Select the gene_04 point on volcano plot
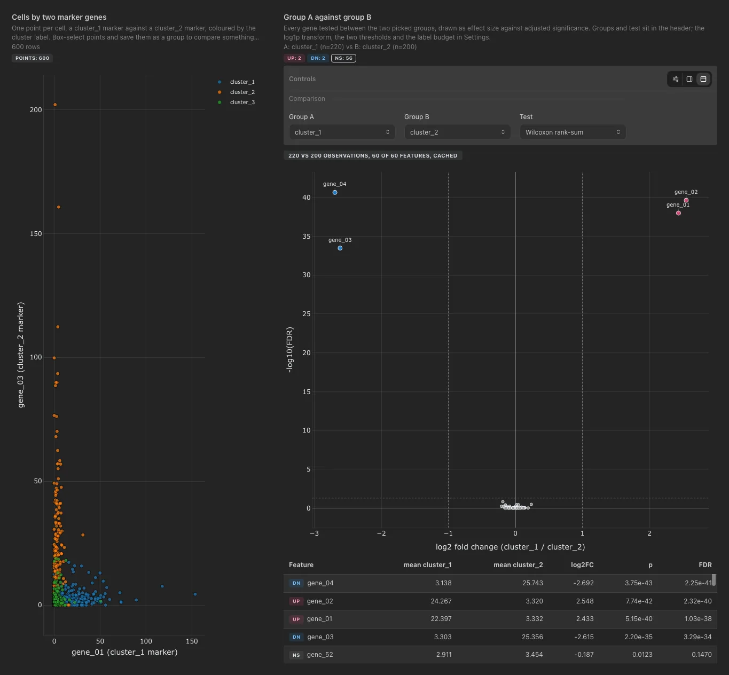The image size is (729, 675). point(335,193)
